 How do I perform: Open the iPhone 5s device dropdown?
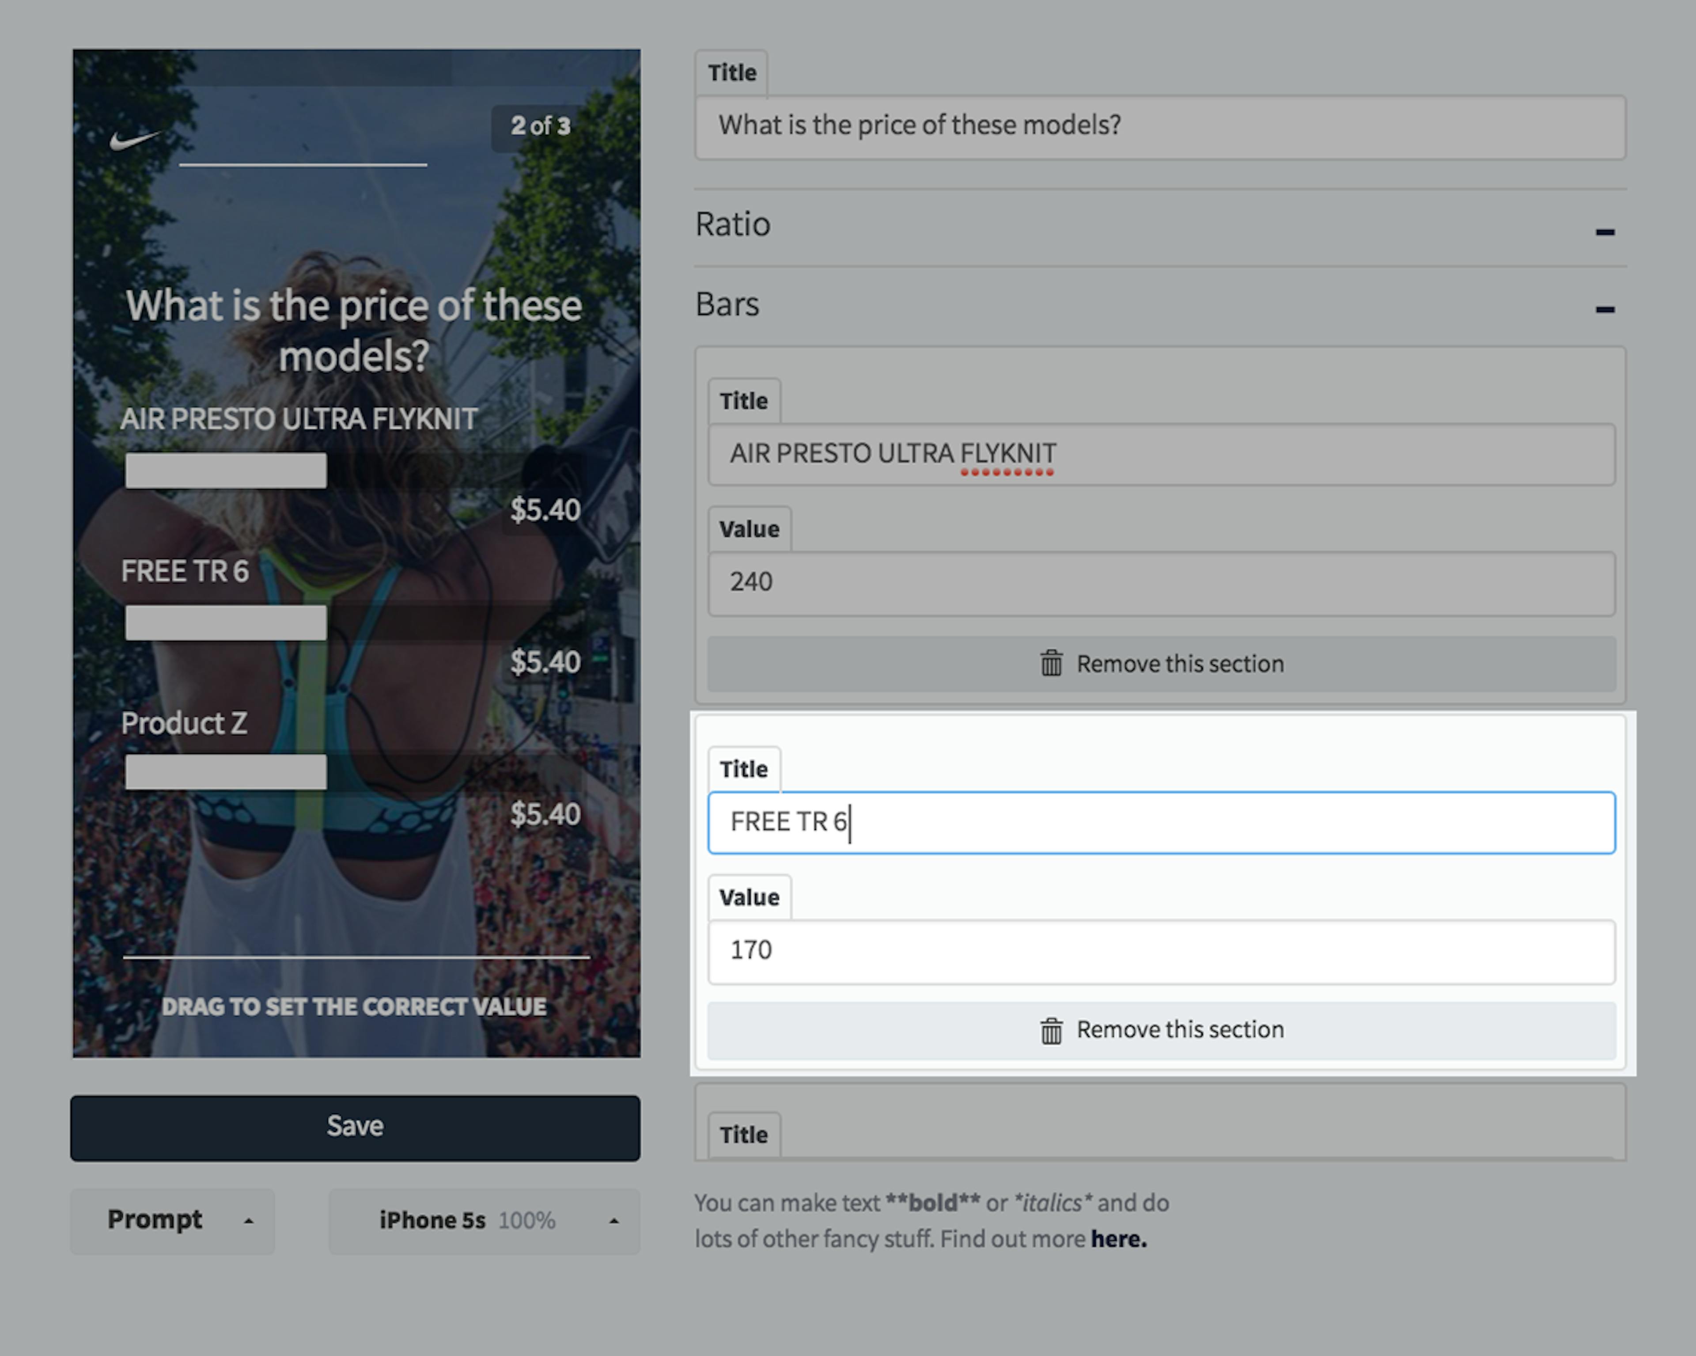[484, 1221]
